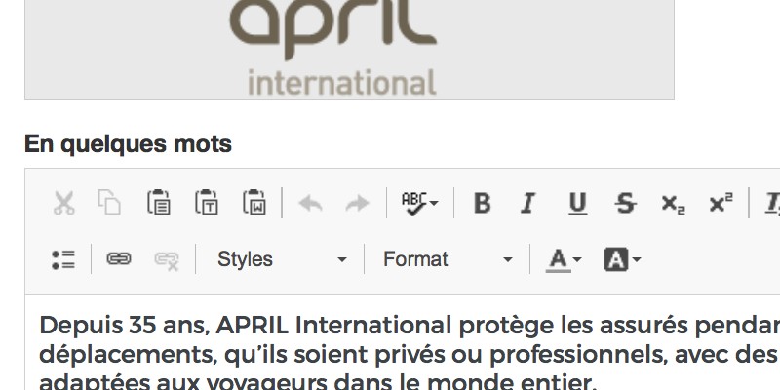
Task: Open the text color picker
Action: (564, 259)
